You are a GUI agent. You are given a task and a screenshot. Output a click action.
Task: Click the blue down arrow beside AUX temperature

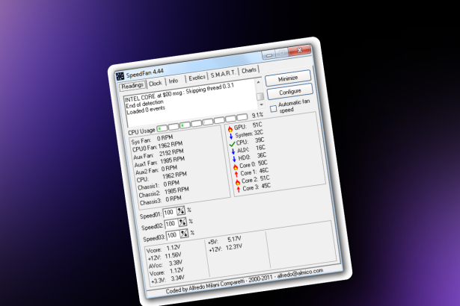(x=233, y=152)
